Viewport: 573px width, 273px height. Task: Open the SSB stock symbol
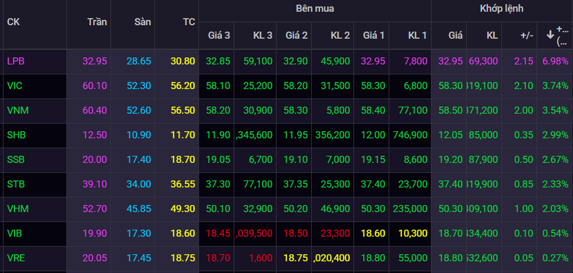pos(16,160)
